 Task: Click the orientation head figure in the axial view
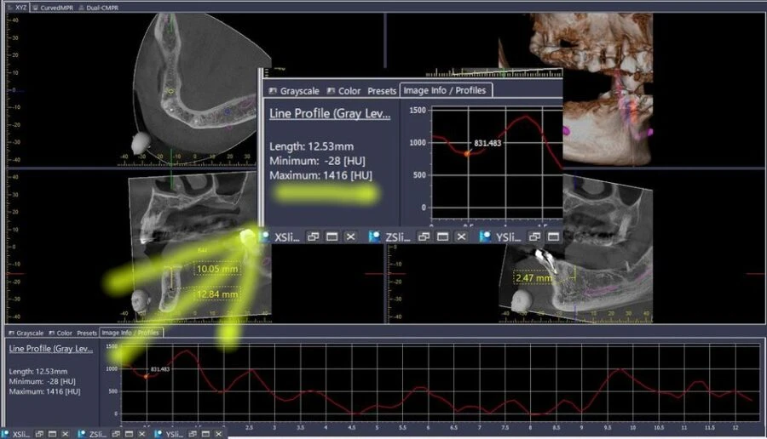[139, 142]
